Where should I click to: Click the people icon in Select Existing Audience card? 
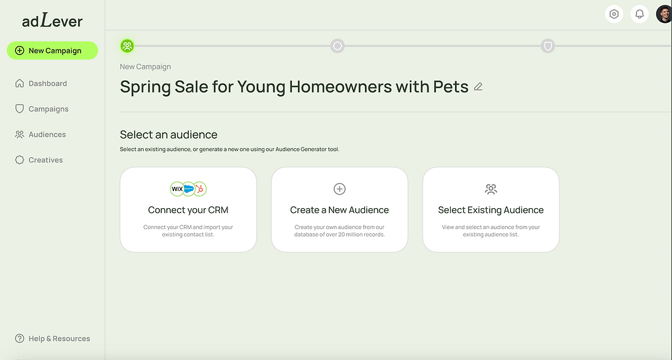pyautogui.click(x=491, y=189)
